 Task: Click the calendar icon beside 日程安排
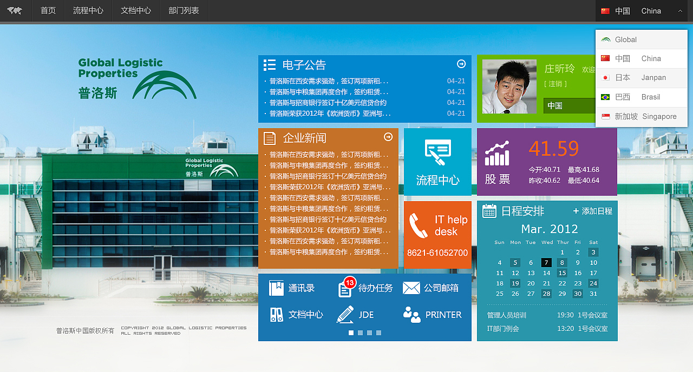click(489, 211)
